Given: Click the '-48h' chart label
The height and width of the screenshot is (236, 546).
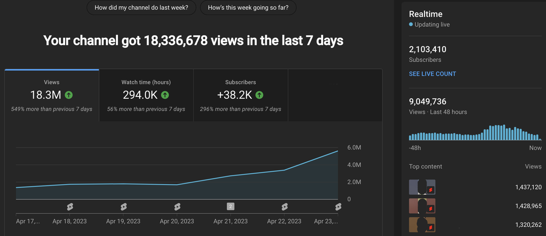Looking at the screenshot, I should (x=415, y=148).
